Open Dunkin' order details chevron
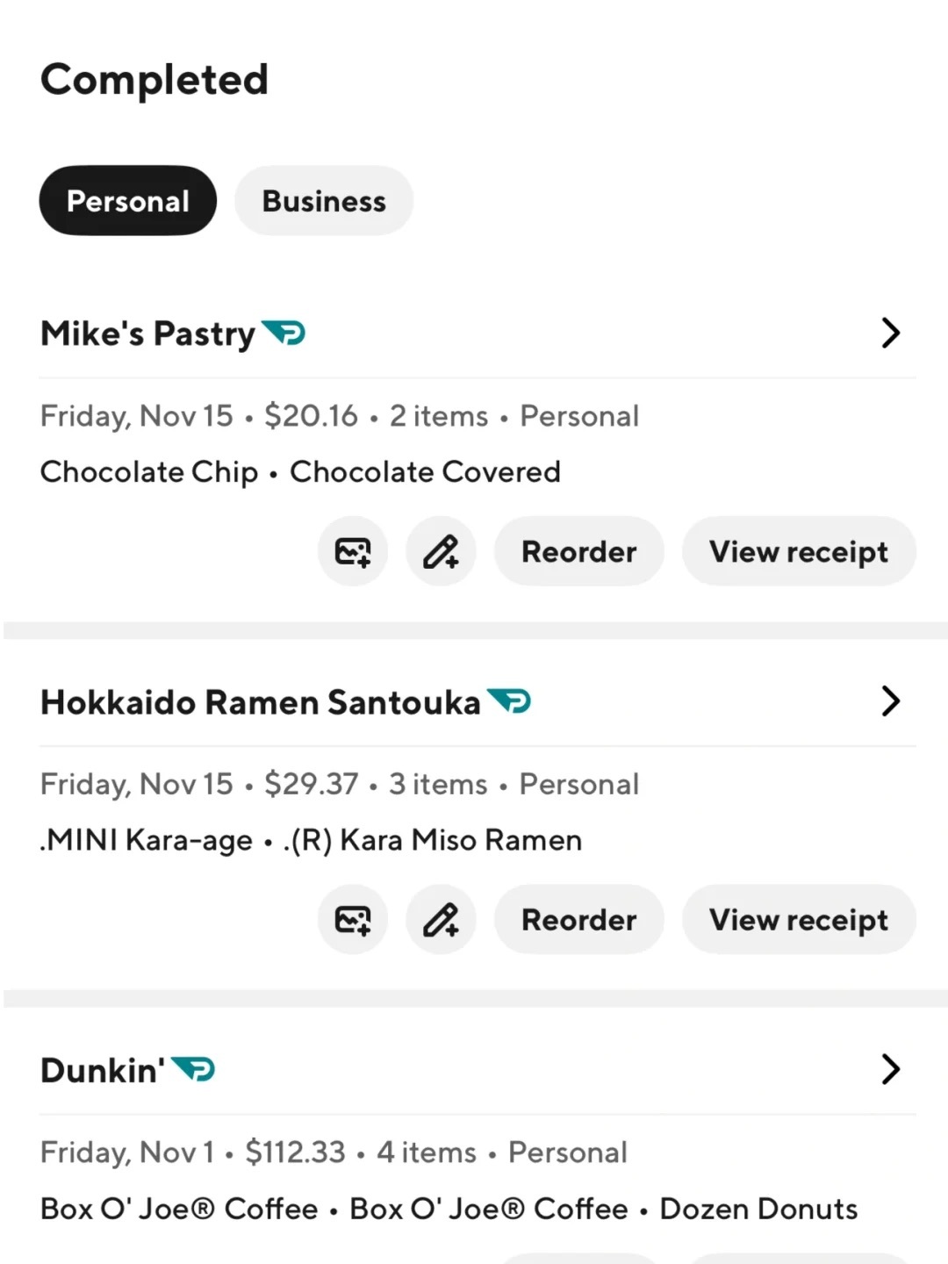Viewport: 948px width, 1264px height. point(890,1068)
